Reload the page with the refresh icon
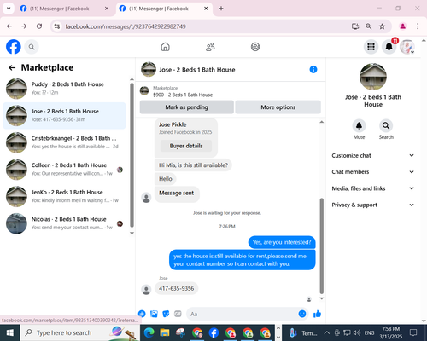427x341 pixels. point(39,26)
